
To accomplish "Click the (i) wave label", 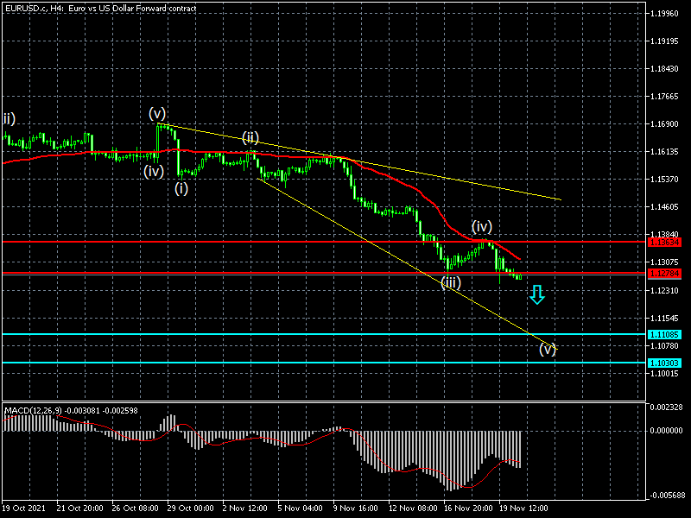I will 181,188.
